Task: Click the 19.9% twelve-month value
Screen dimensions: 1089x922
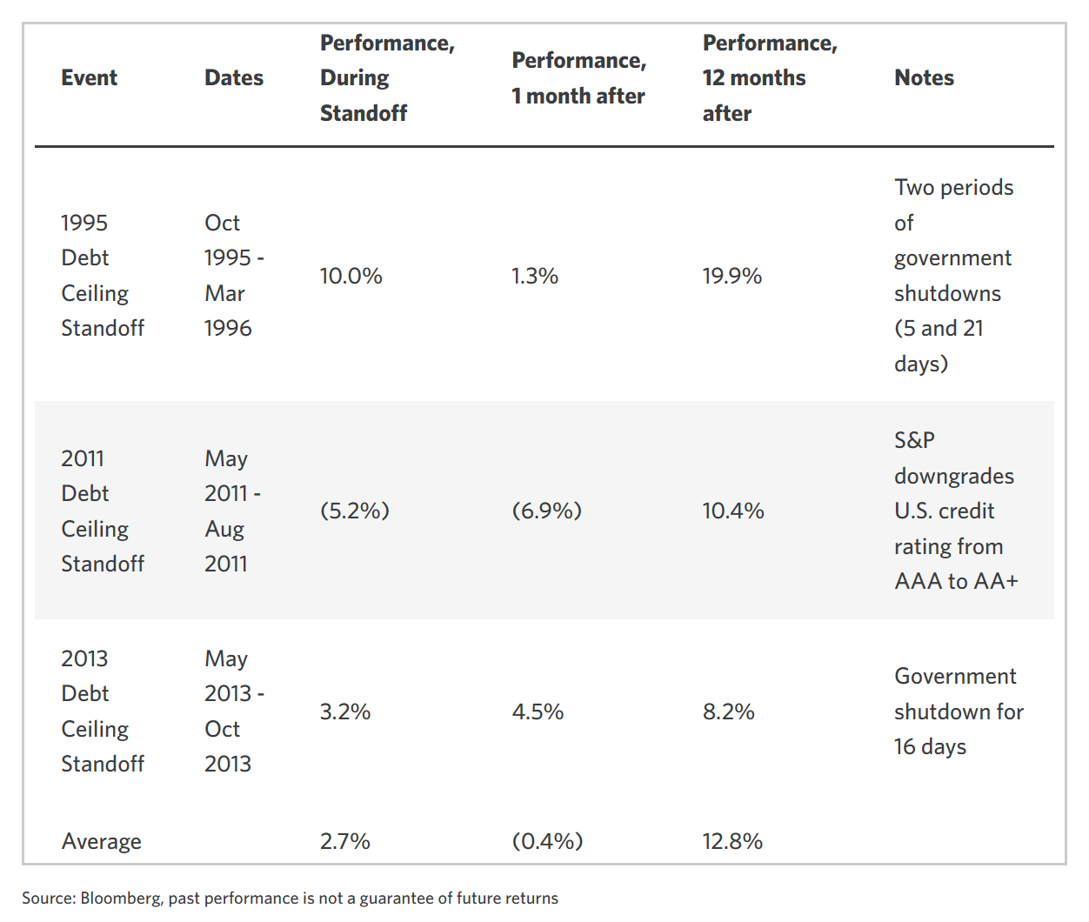Action: click(x=732, y=277)
